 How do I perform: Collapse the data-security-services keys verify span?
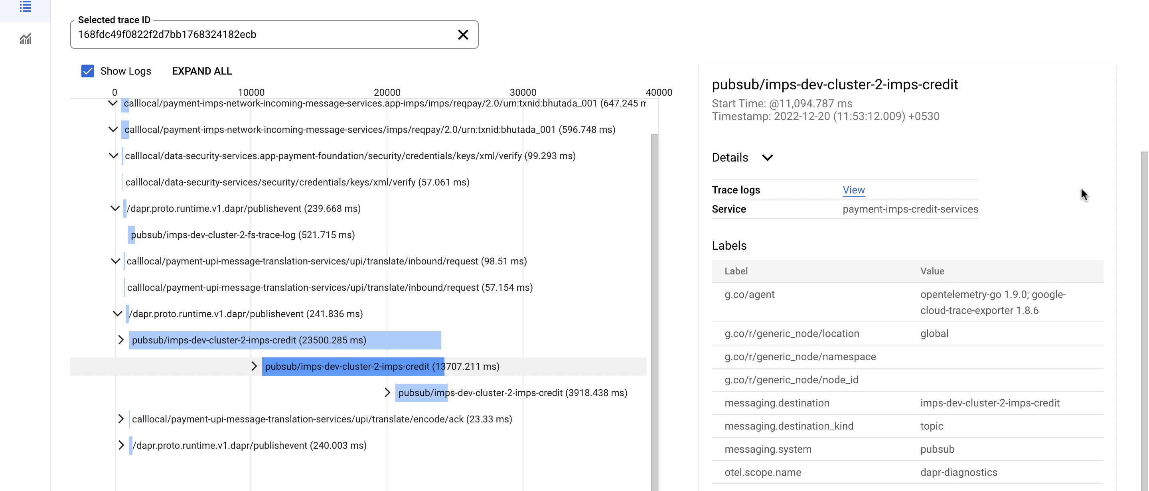click(x=113, y=156)
